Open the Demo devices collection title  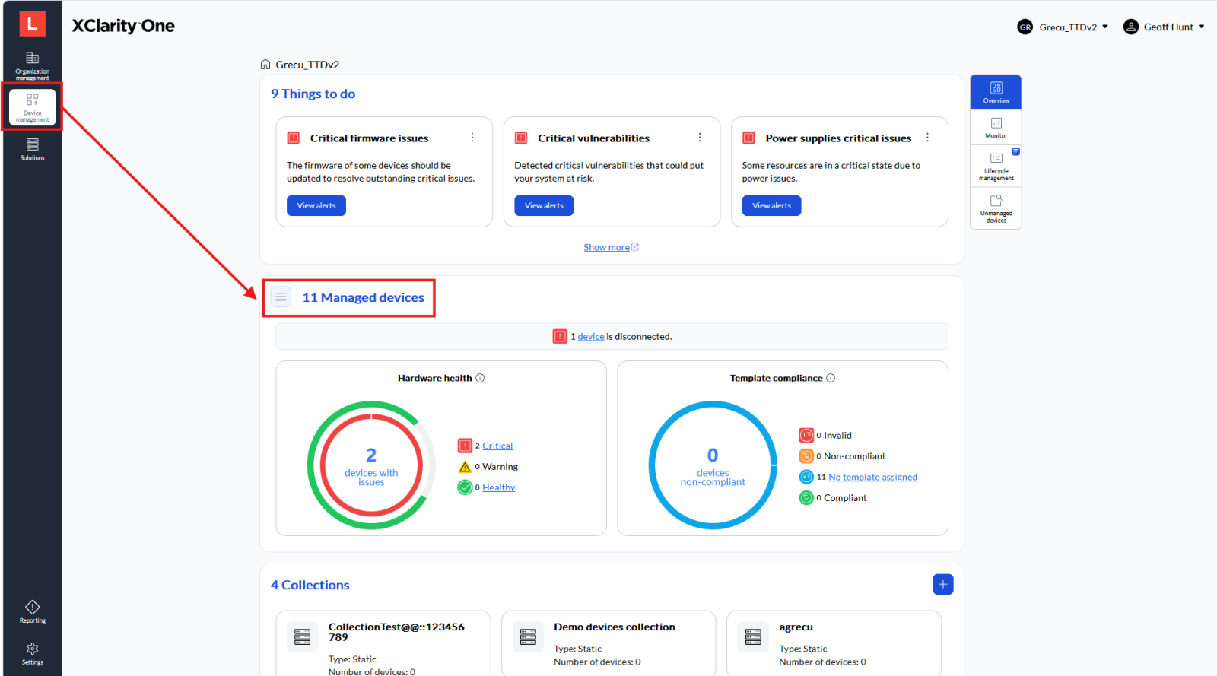(615, 627)
